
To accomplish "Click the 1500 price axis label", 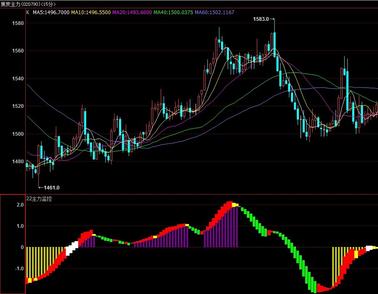I will (18, 134).
